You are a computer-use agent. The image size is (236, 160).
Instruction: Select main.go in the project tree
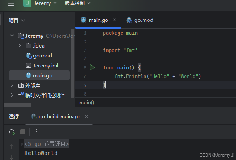click(39, 75)
